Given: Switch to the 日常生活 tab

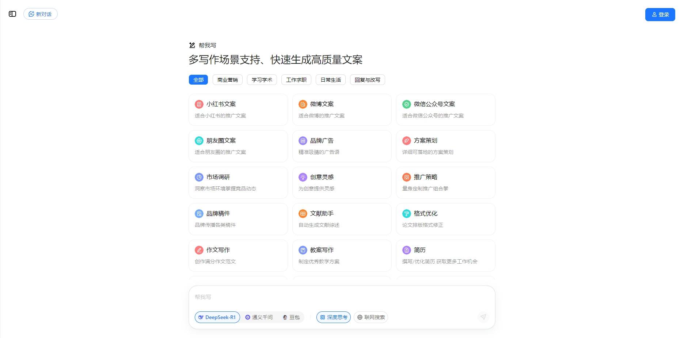Looking at the screenshot, I should [x=331, y=80].
